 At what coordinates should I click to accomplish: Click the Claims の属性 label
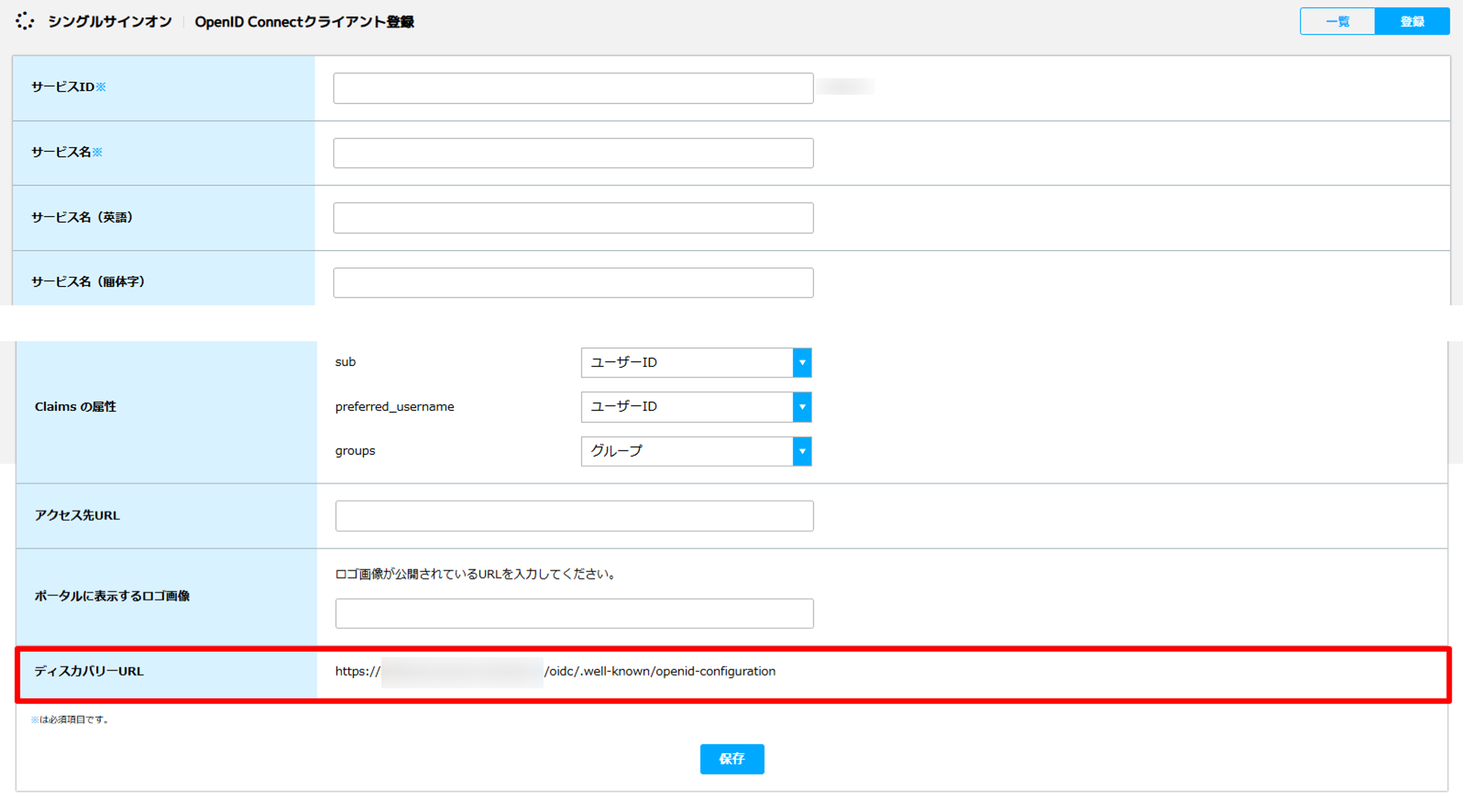coord(75,407)
